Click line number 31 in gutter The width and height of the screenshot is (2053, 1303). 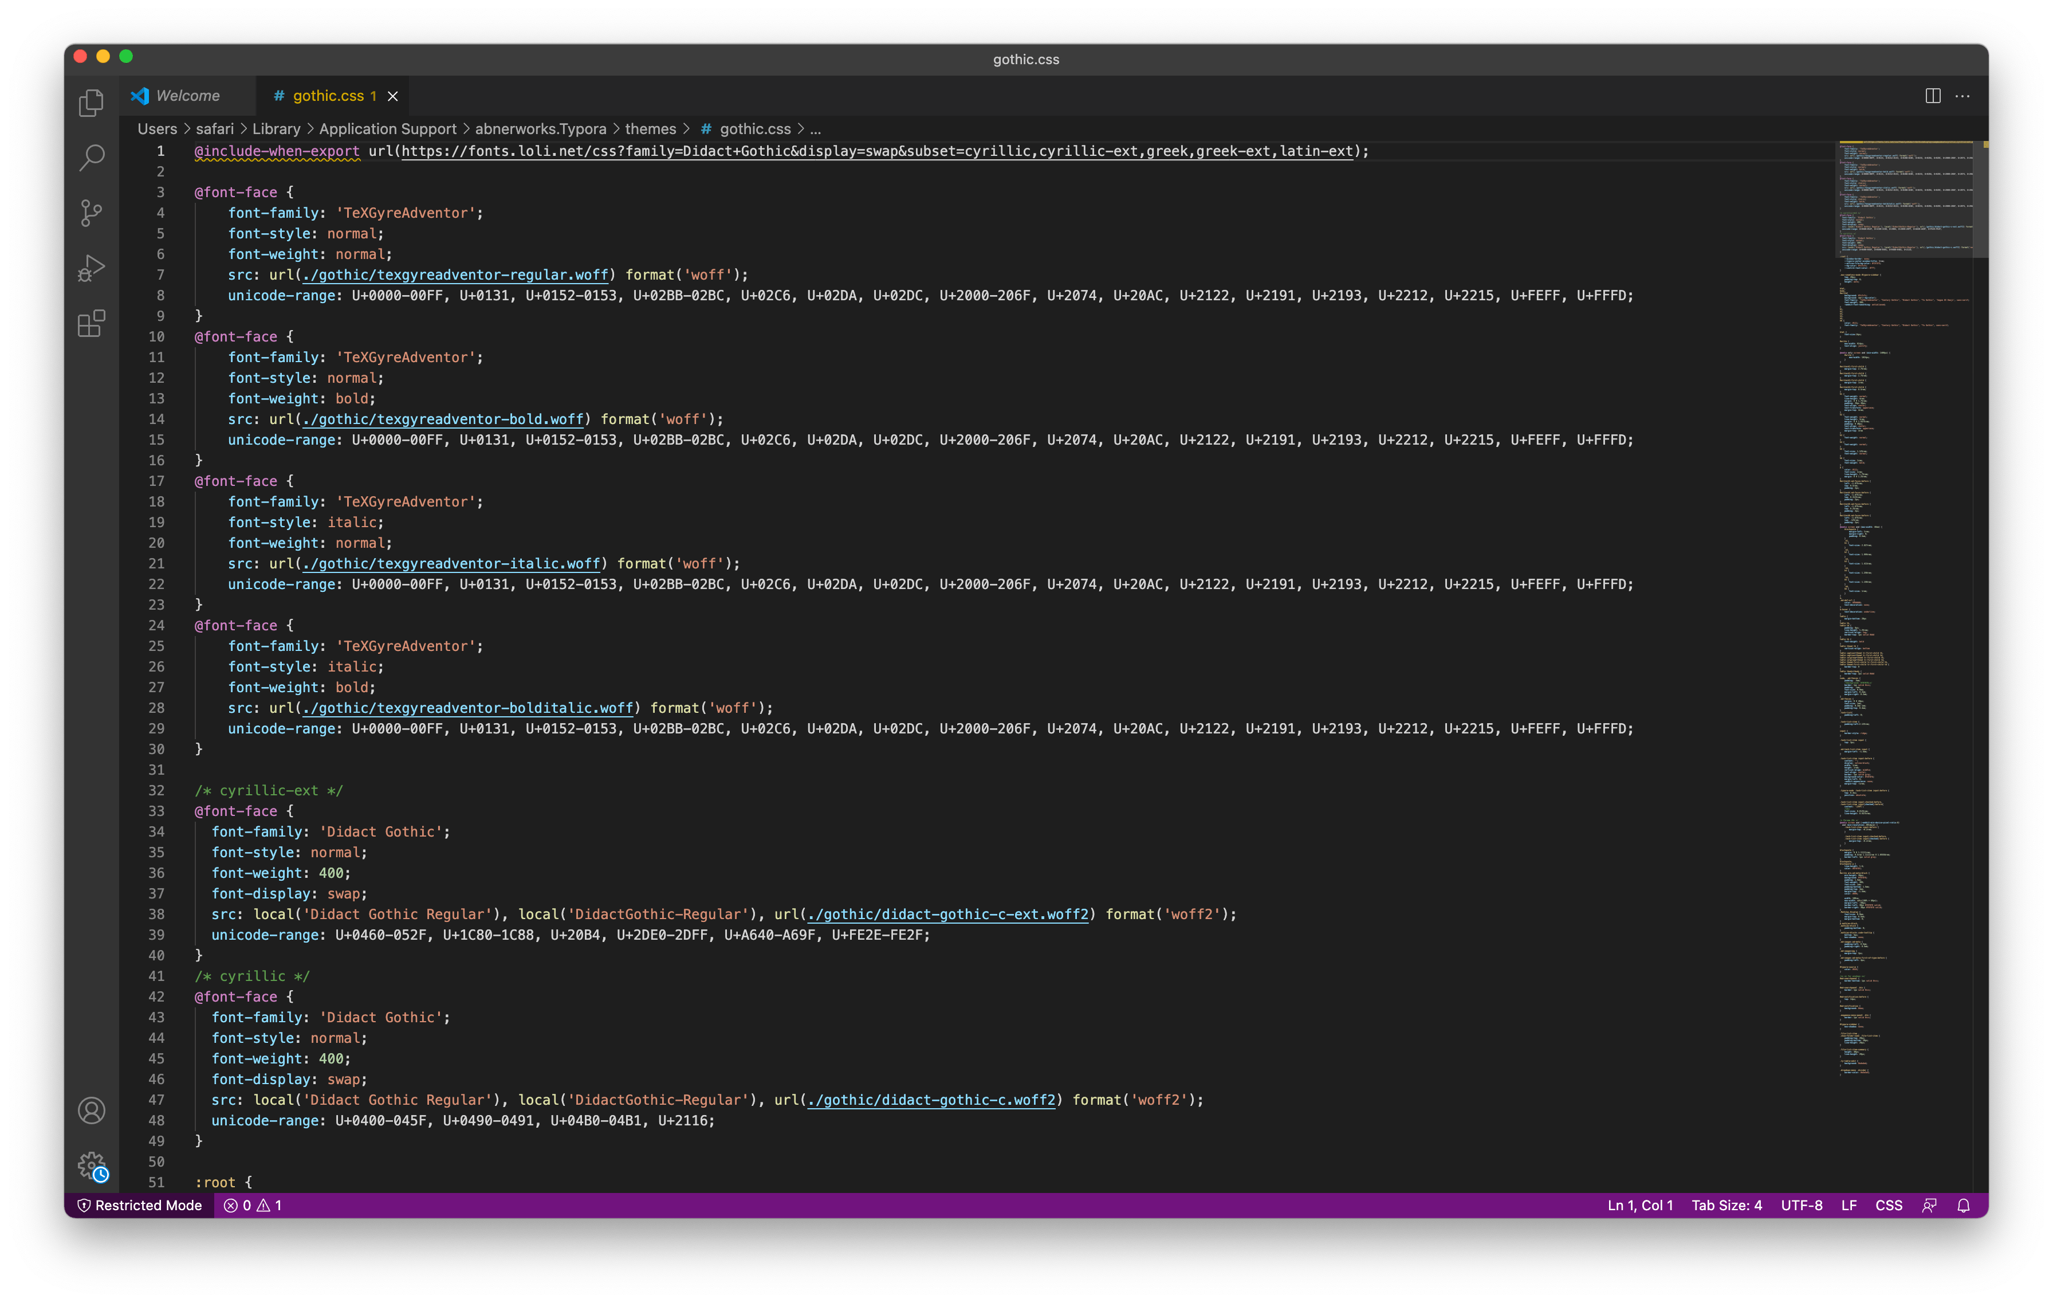point(157,770)
